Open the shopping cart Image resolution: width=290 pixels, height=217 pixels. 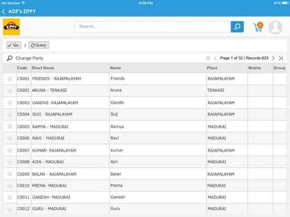tap(258, 27)
